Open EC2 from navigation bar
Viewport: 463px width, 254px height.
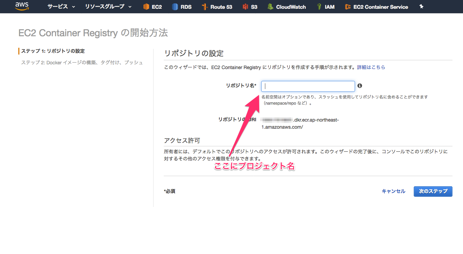[157, 7]
